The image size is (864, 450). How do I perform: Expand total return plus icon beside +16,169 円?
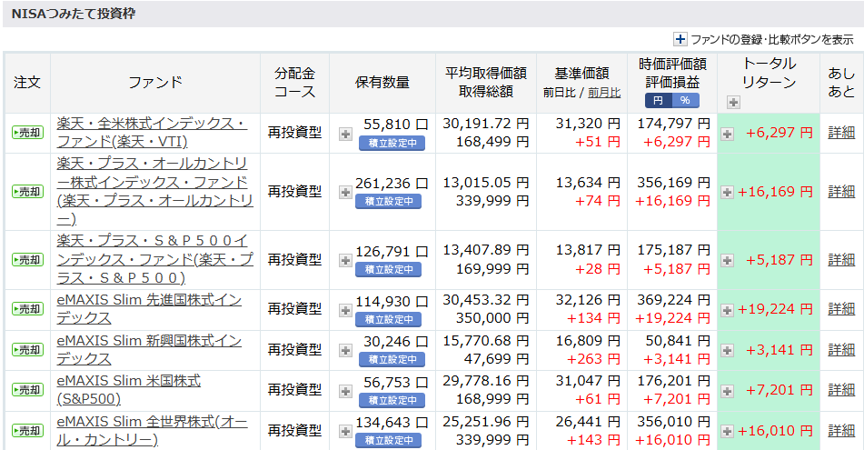728,192
